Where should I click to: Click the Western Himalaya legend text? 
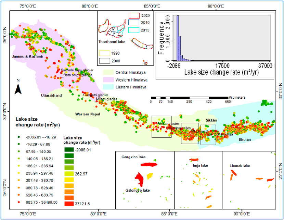pos(131,80)
